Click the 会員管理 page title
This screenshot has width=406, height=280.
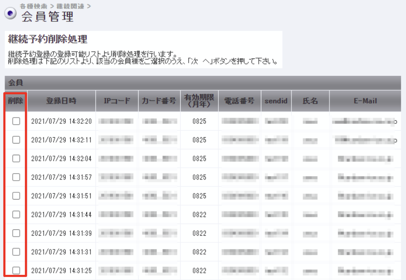pyautogui.click(x=47, y=17)
